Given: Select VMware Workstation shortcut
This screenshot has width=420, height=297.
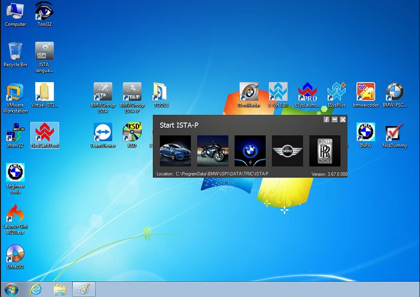Looking at the screenshot, I should [x=15, y=98].
